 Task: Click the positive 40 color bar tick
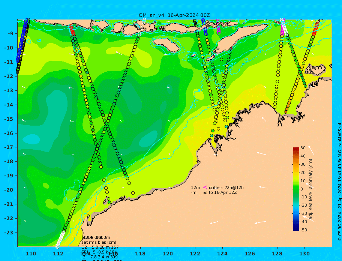pyautogui.click(x=303, y=156)
